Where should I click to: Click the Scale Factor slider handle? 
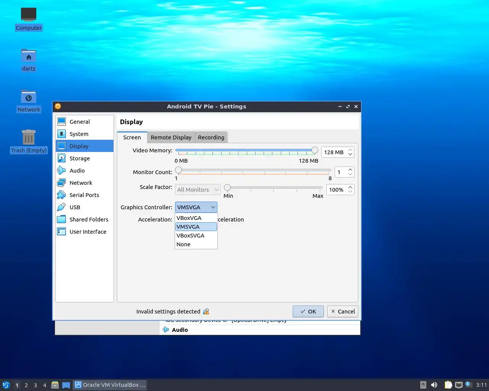tap(227, 187)
